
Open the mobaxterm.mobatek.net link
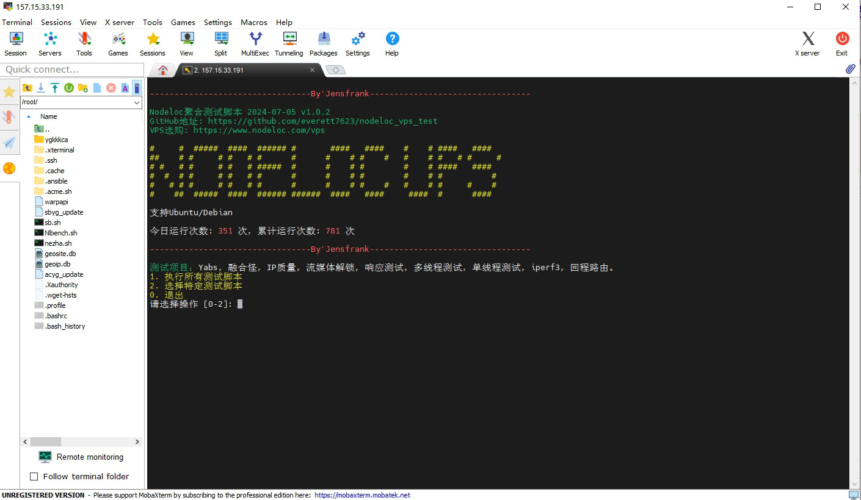(x=362, y=495)
